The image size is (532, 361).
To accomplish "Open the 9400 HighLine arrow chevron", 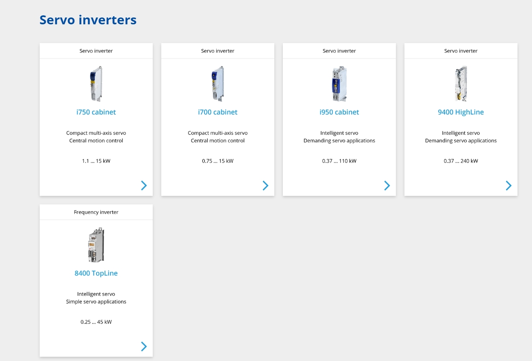I will tap(509, 185).
